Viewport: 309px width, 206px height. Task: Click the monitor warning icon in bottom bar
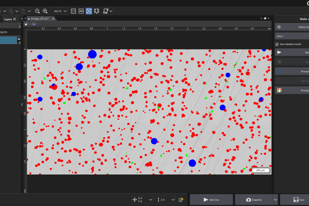pyautogui.click(x=181, y=200)
